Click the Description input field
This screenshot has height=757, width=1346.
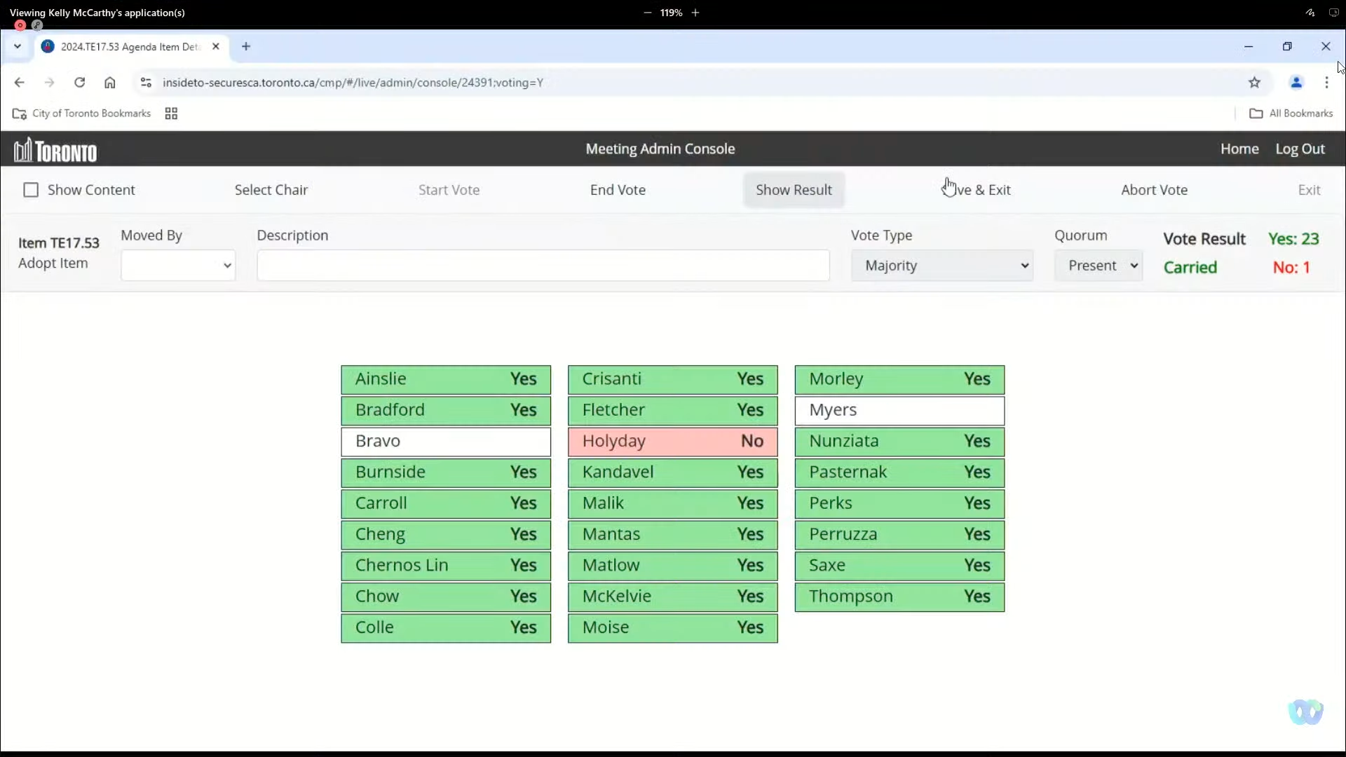pos(543,265)
